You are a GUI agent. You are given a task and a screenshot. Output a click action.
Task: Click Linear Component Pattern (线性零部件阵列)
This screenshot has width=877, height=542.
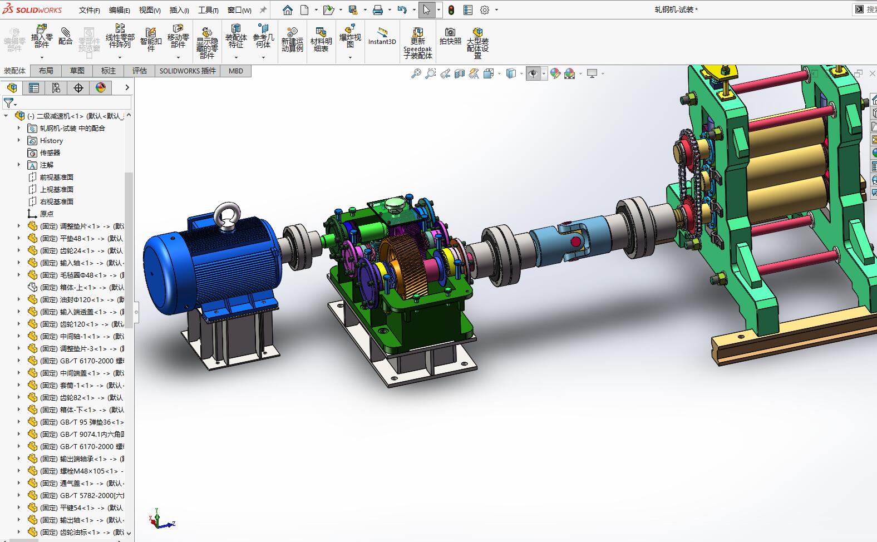[120, 36]
